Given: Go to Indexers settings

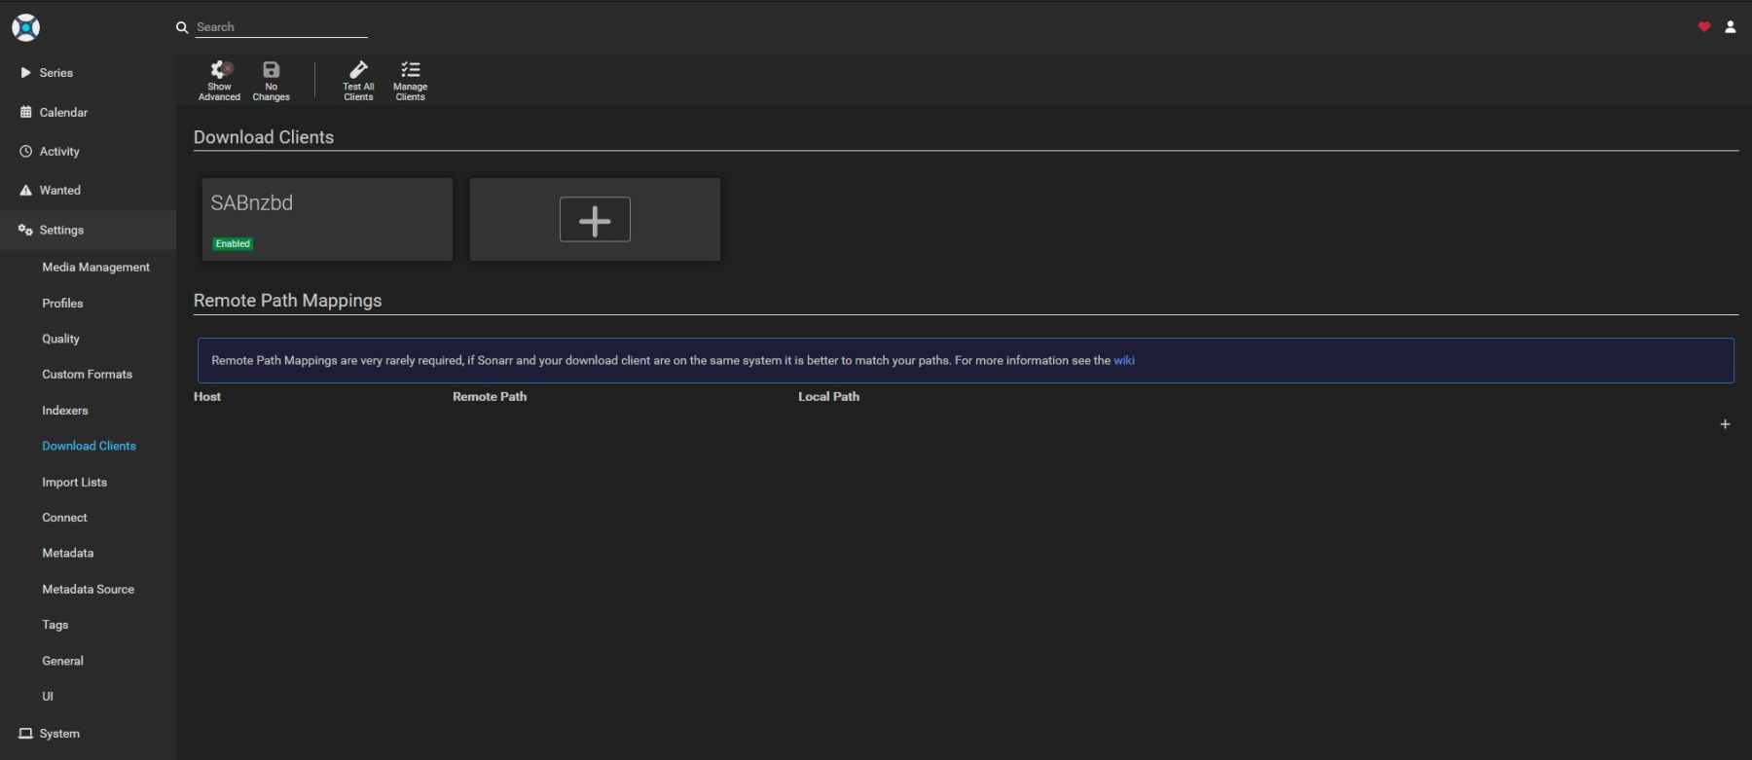Looking at the screenshot, I should pyautogui.click(x=65, y=411).
